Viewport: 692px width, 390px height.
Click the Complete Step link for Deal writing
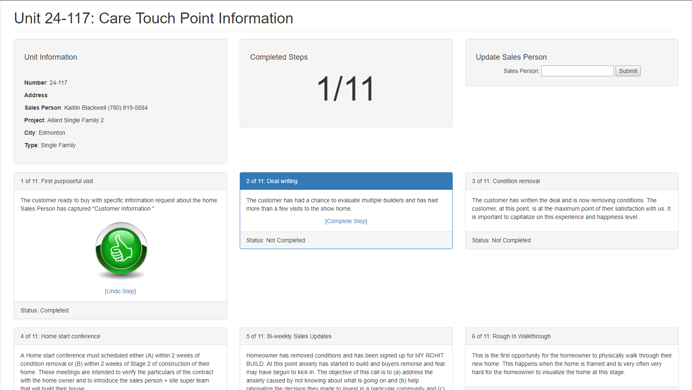(x=346, y=221)
